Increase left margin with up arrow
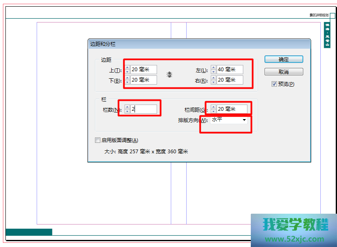Viewport: 337px width, 247px height. coord(213,67)
